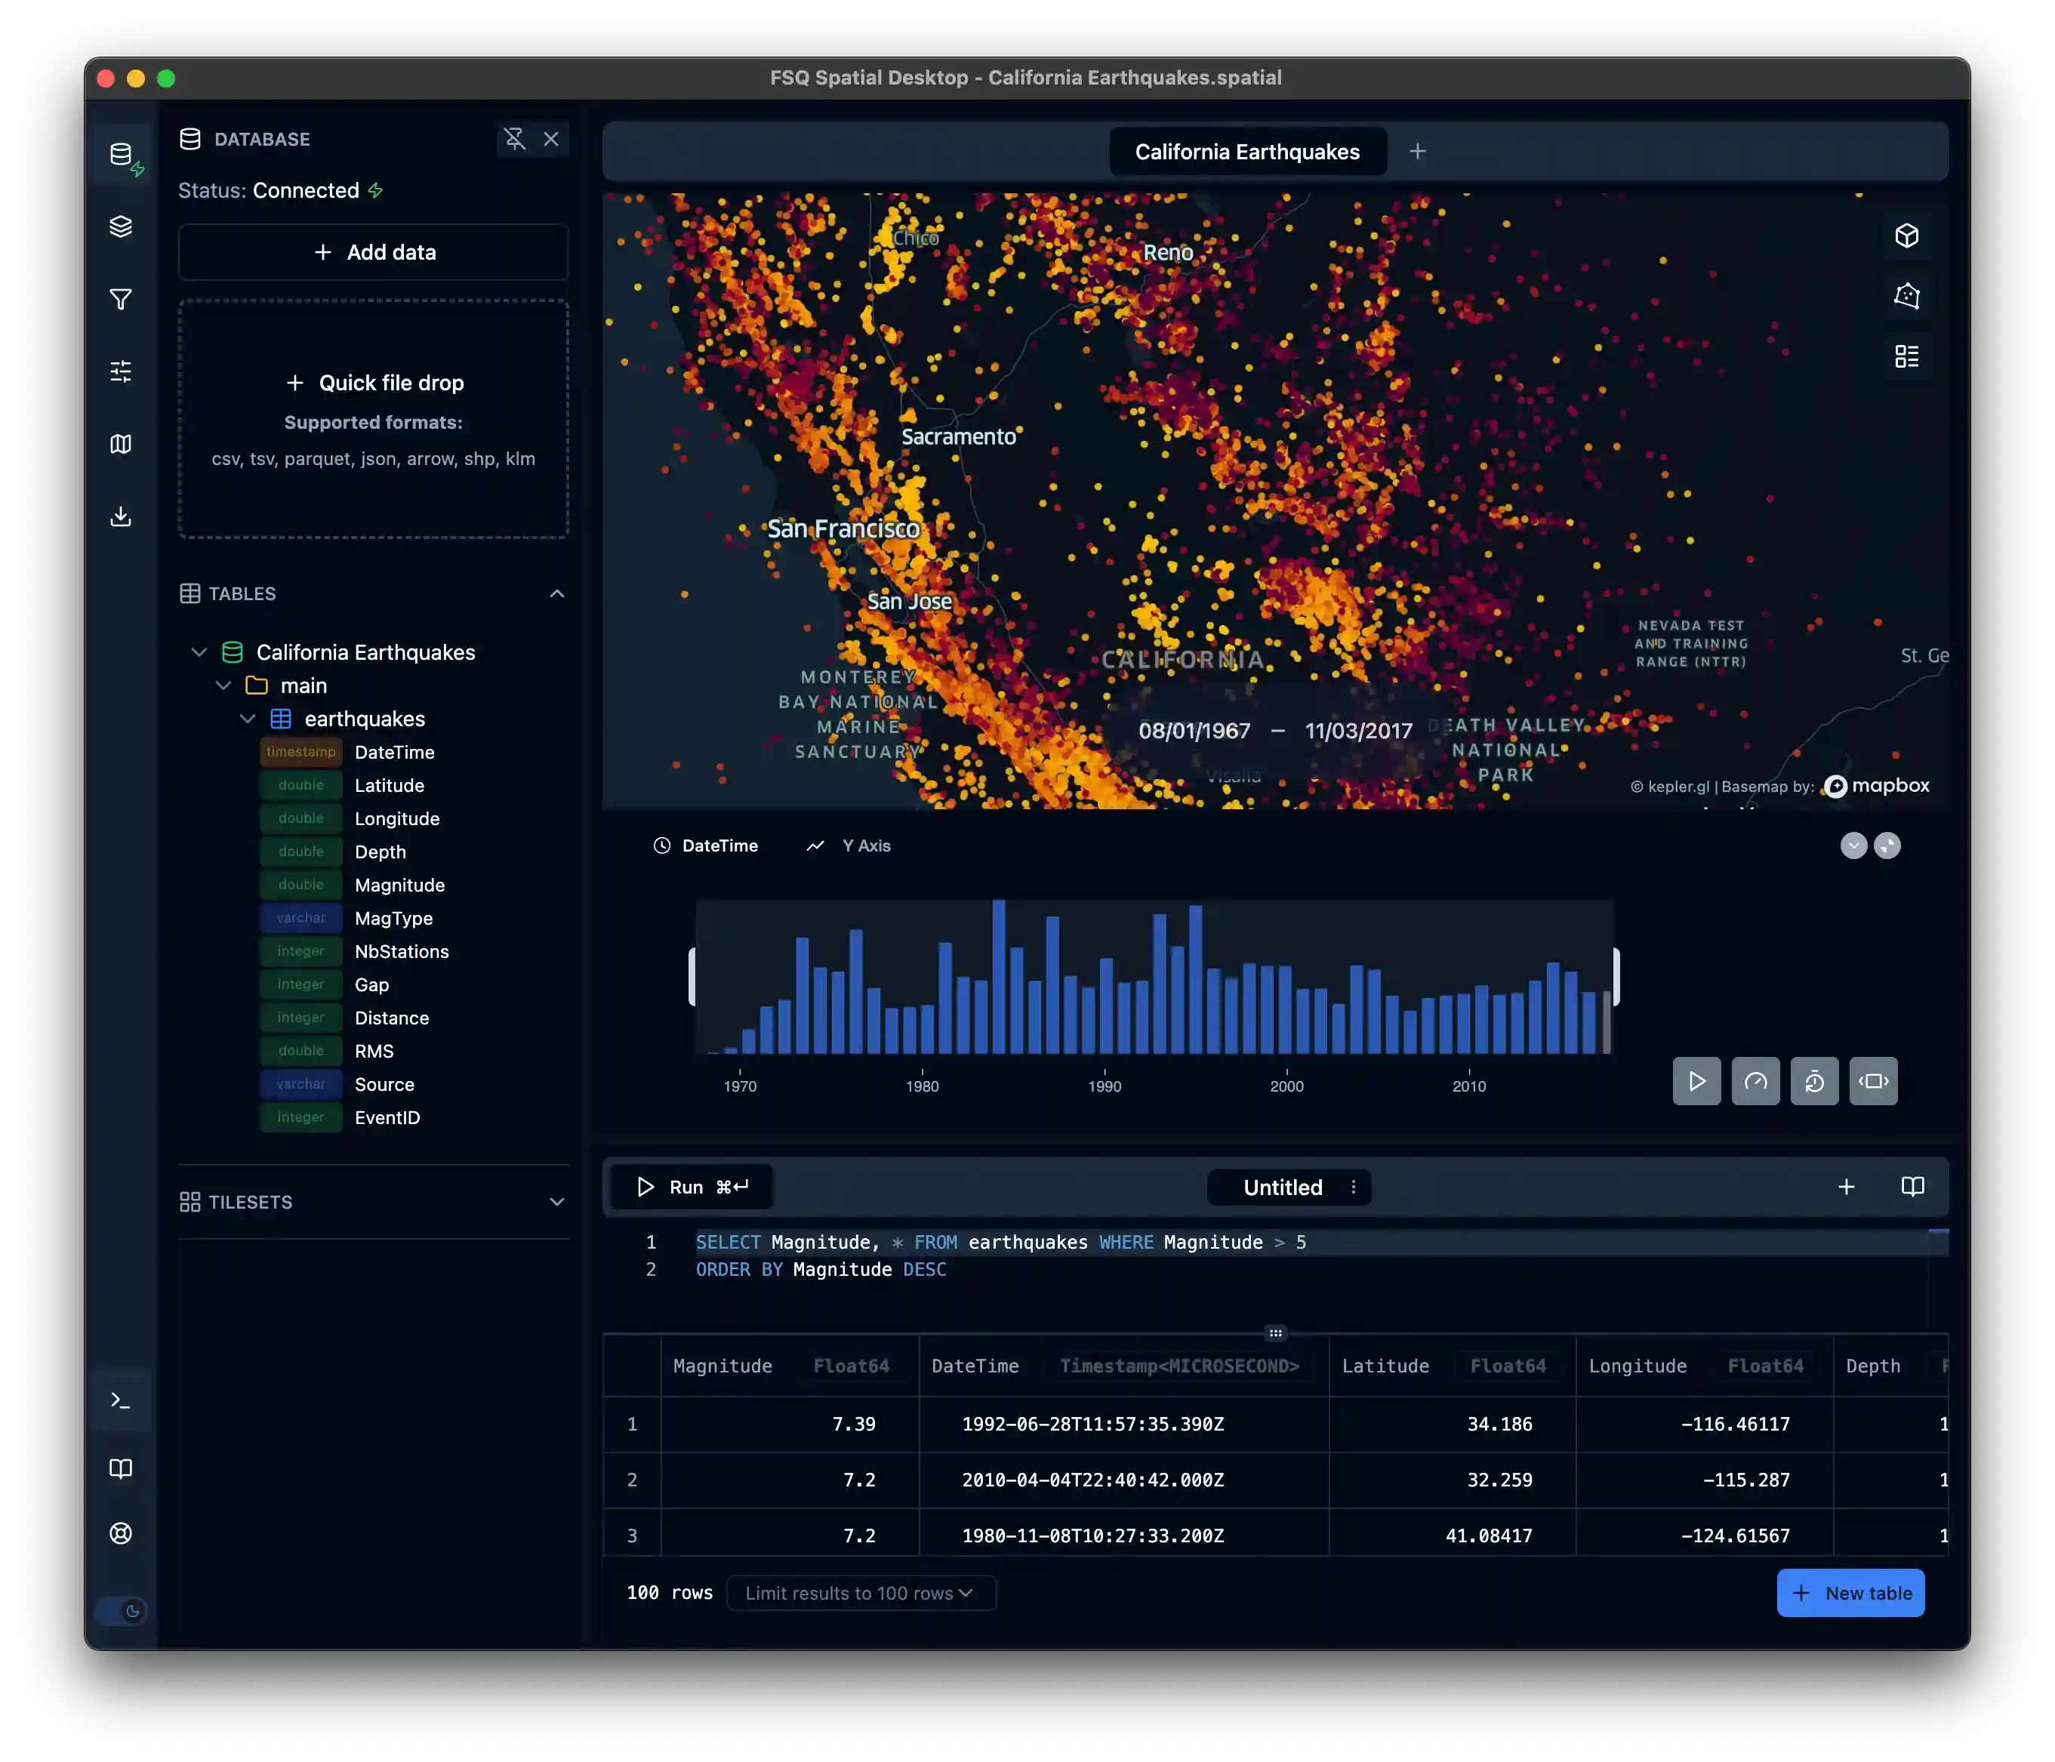Toggle dark mode switch
This screenshot has height=1762, width=2055.
tap(121, 1610)
